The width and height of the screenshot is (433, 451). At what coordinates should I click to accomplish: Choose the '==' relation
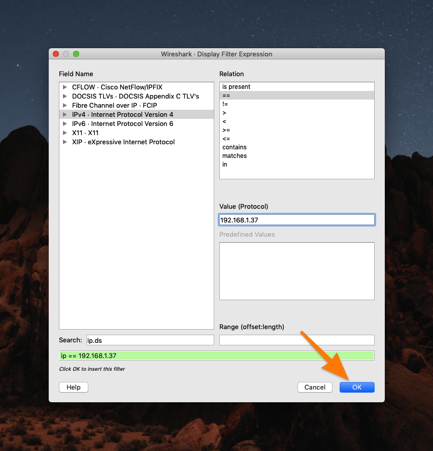click(x=297, y=95)
